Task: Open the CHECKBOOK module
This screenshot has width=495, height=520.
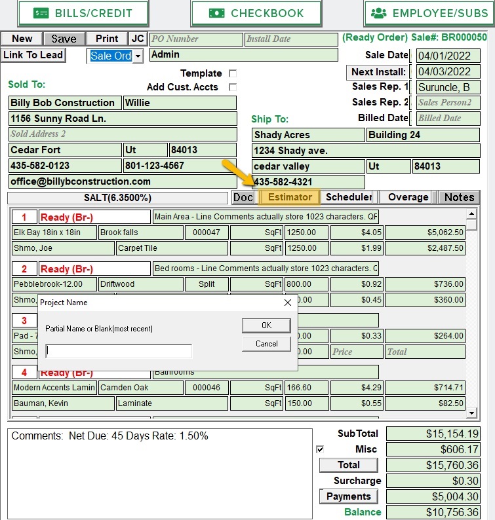Action: [256, 13]
